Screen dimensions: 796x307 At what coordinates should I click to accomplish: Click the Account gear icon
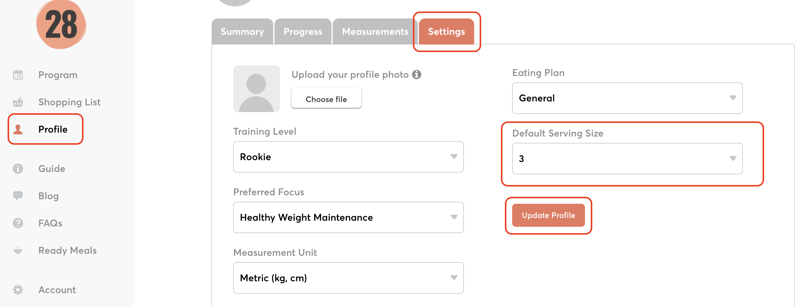coord(18,290)
